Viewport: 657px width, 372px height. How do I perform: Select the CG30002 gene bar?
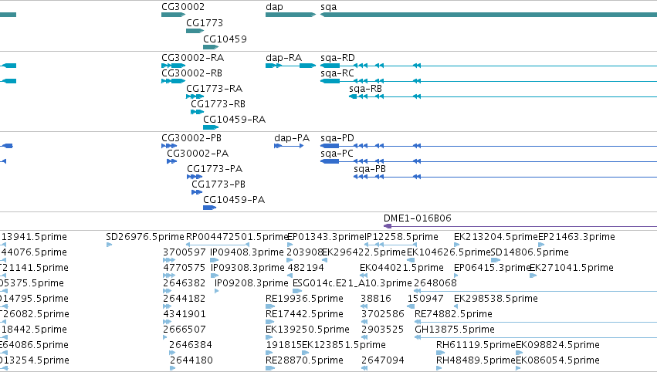tap(173, 15)
